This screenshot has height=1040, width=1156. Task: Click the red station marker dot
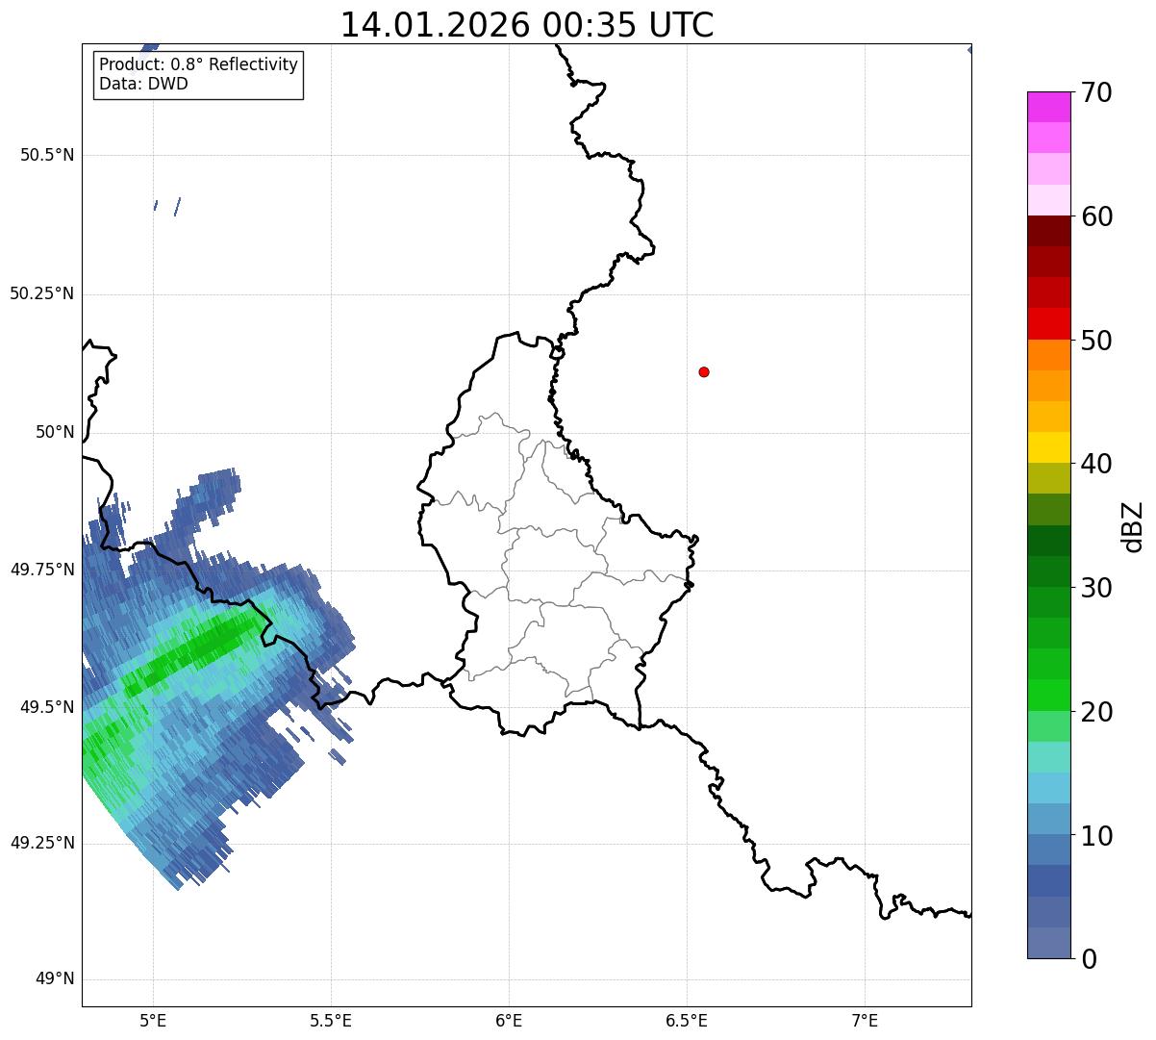coord(704,371)
